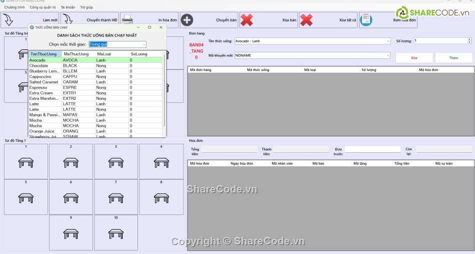Select table 3 icon in Tầng 1
The width and height of the screenshot is (475, 254).
click(116, 162)
